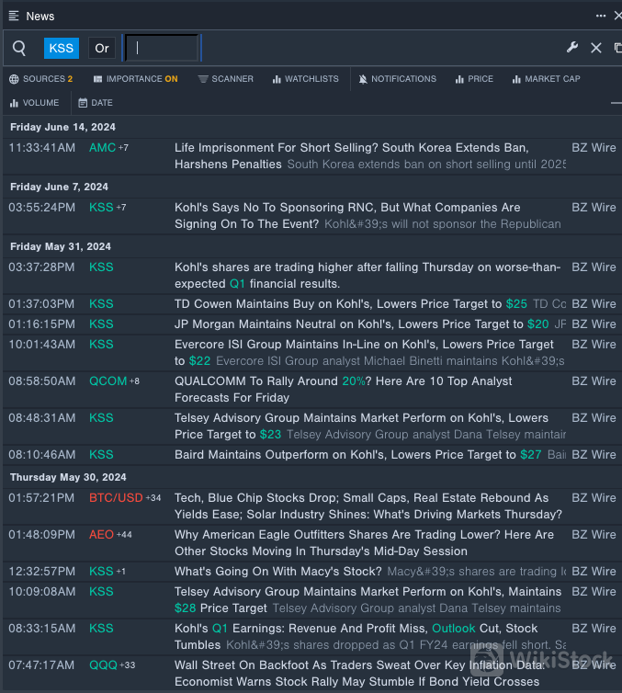622x693 pixels.
Task: Open the three-dots more options menu
Action: tap(601, 16)
